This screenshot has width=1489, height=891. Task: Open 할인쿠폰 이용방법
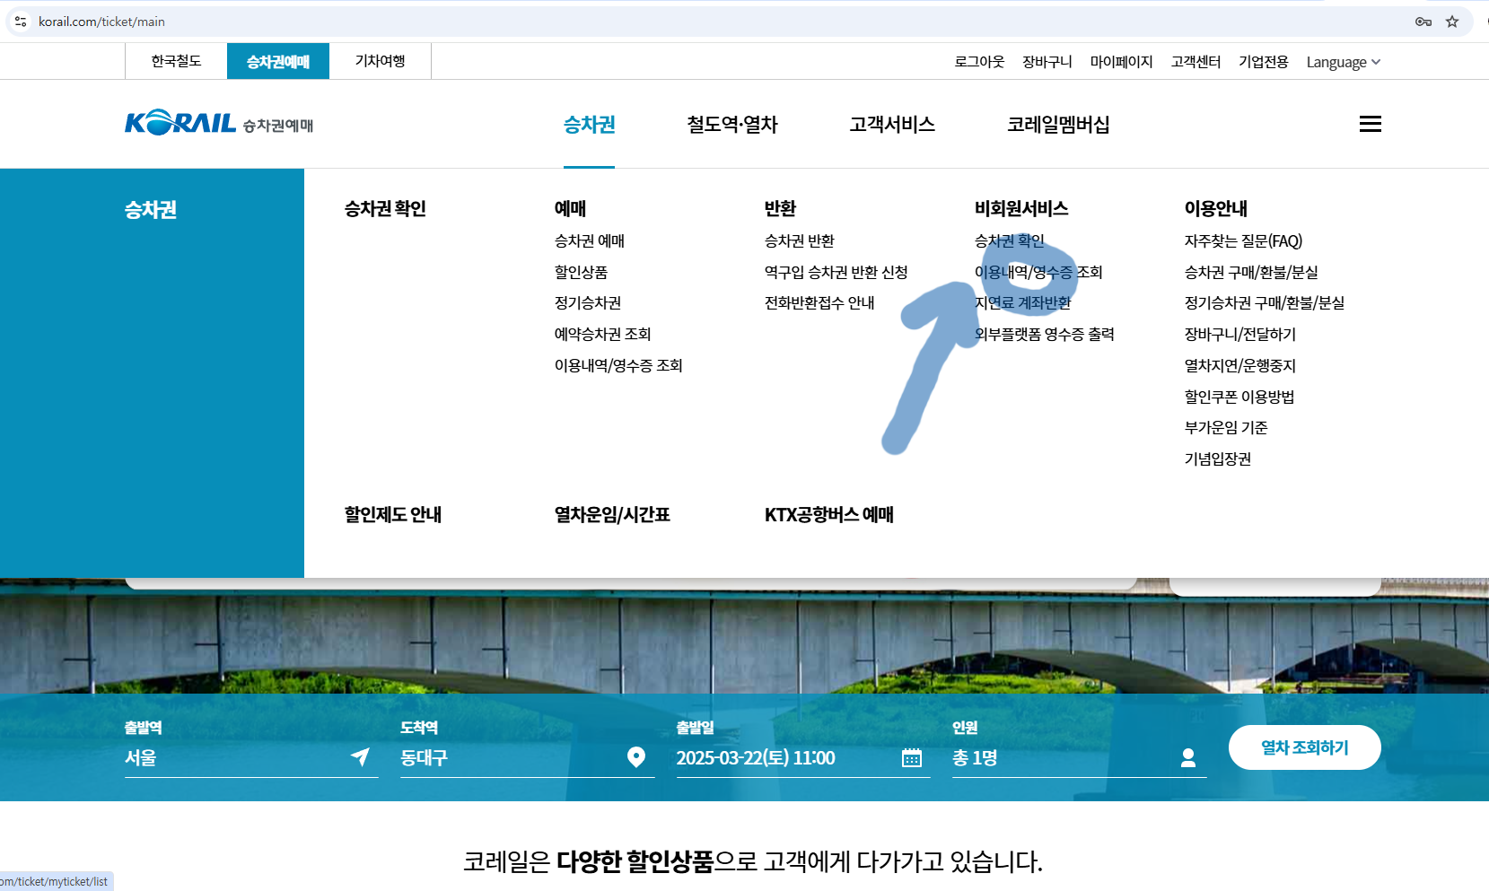[x=1239, y=397]
